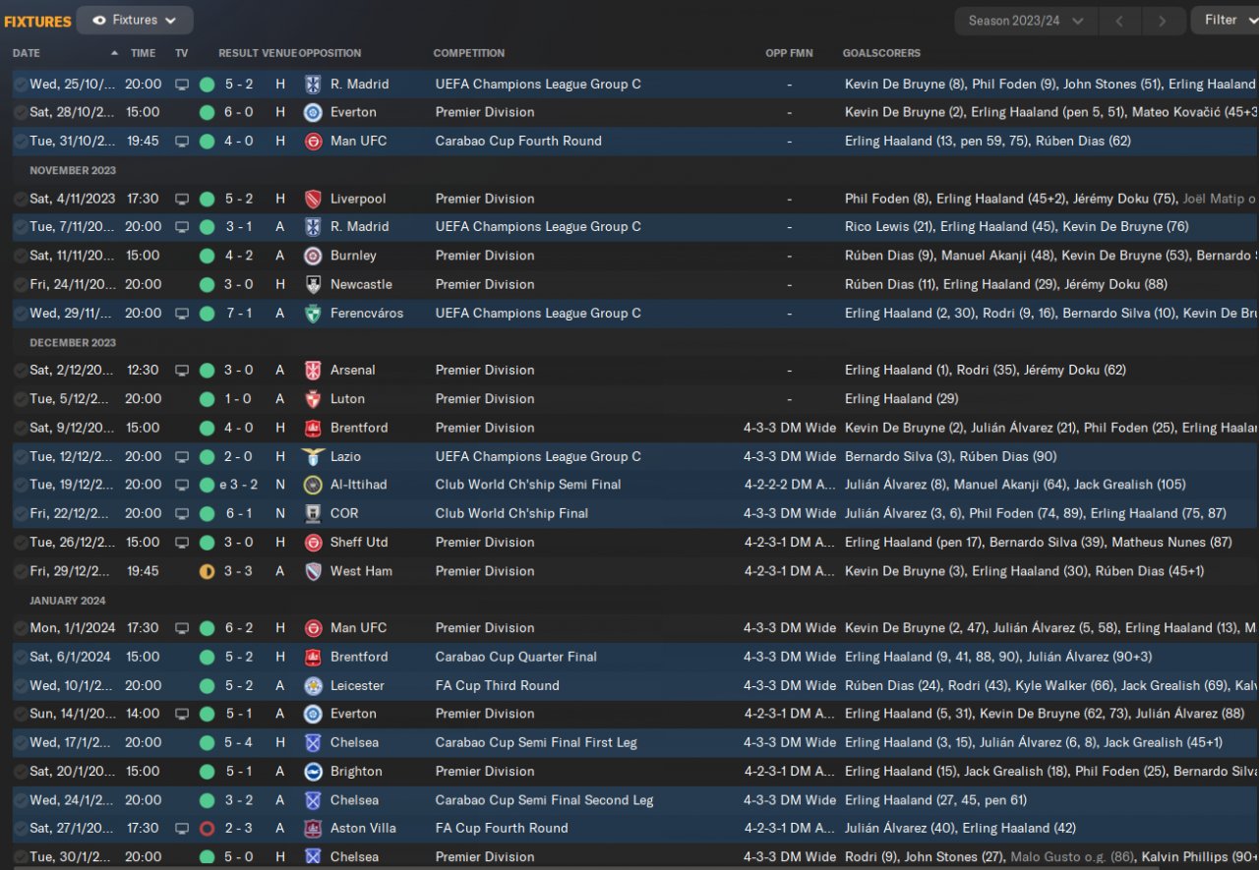The height and width of the screenshot is (870, 1259).
Task: Click the Man UFC badge in the Carabao Cup row
Action: (x=313, y=142)
